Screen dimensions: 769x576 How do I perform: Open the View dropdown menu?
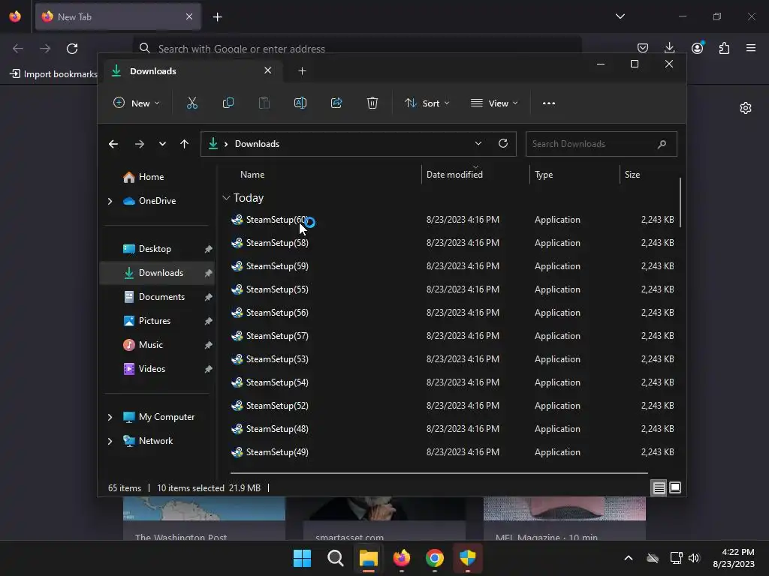(494, 103)
